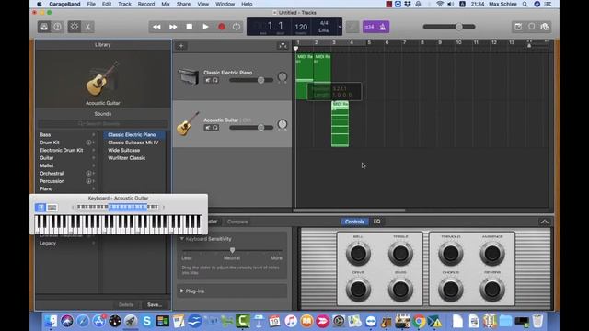Add a new track with plus button
The image size is (589, 331).
click(x=181, y=46)
